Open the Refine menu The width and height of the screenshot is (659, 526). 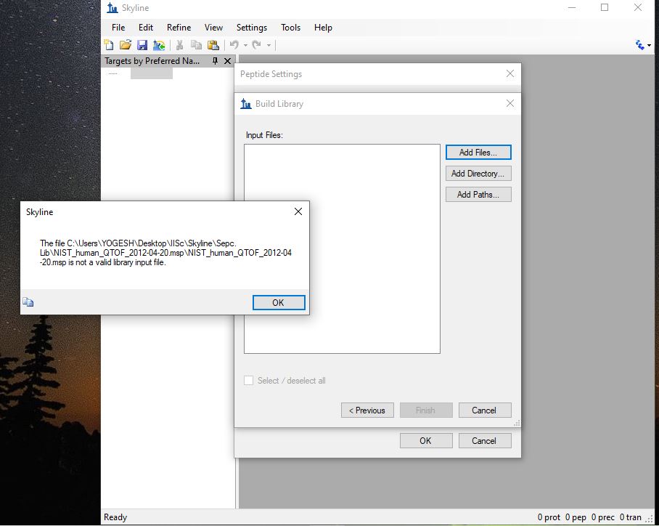[x=179, y=28]
